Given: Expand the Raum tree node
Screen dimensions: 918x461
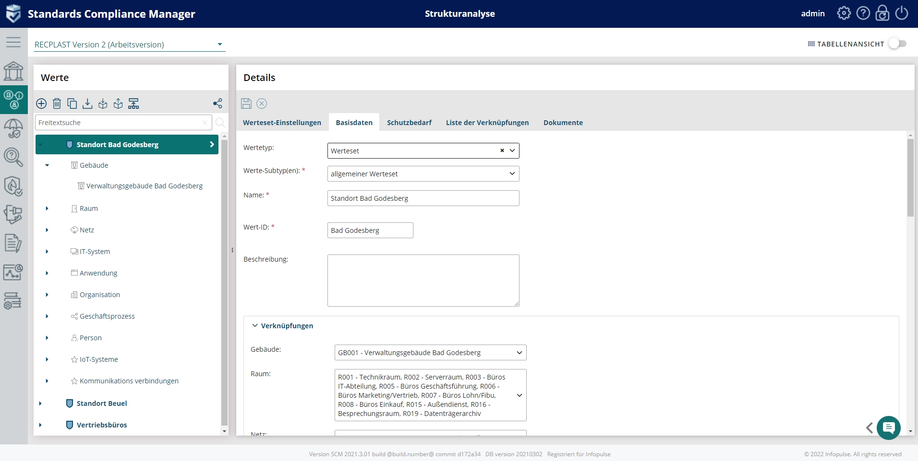Looking at the screenshot, I should [47, 208].
